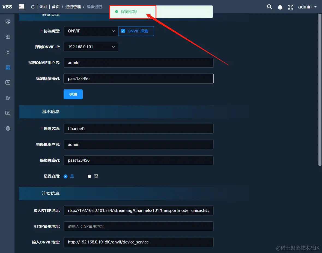This screenshot has height=253, width=322.
Task: Click the refresh icon in top bar
Action: coord(32,7)
